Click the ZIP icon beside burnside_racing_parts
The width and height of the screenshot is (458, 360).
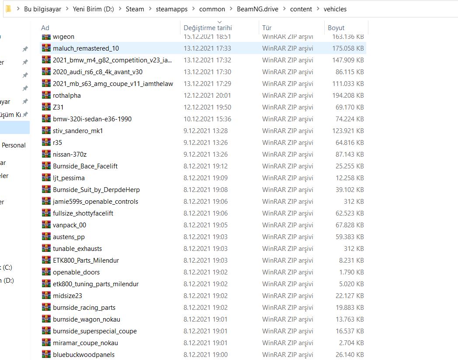coord(46,307)
